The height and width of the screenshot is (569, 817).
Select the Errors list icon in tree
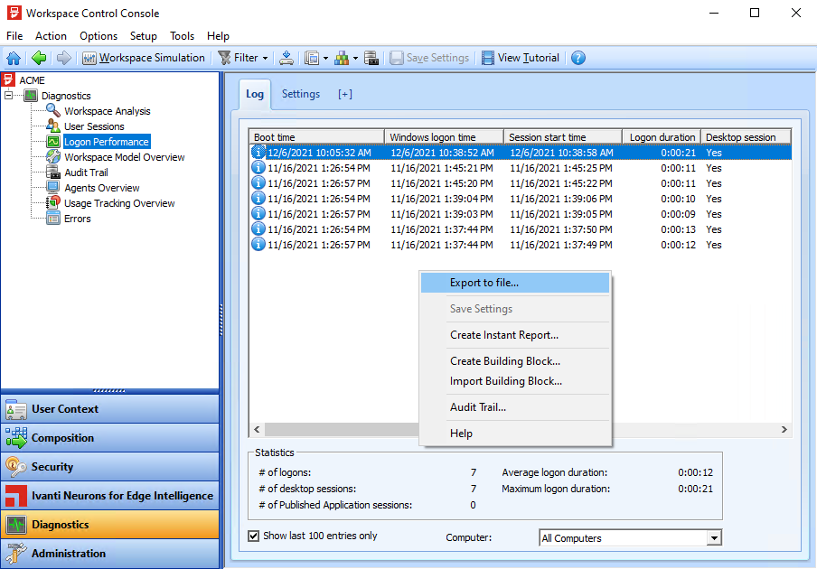[53, 219]
